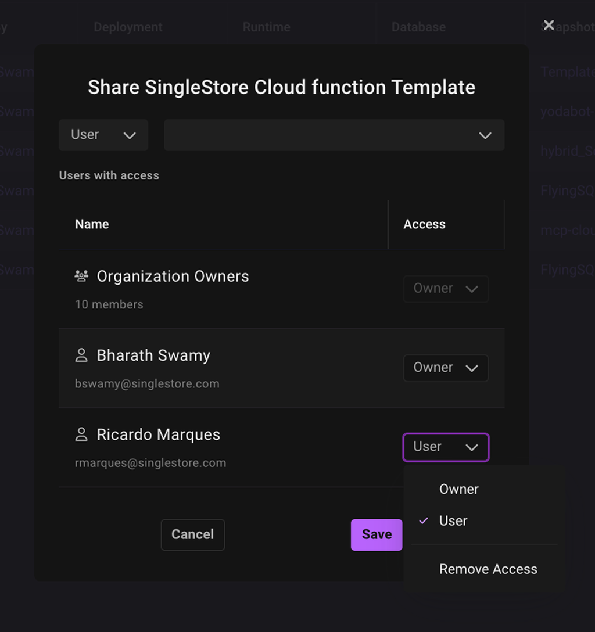Click the Deployment column header behind dialog
595x632 pixels.
click(128, 27)
